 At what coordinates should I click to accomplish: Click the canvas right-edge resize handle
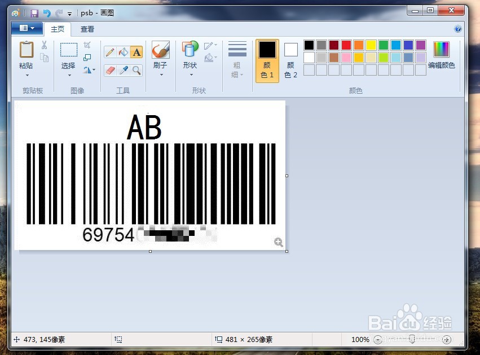[x=287, y=176]
